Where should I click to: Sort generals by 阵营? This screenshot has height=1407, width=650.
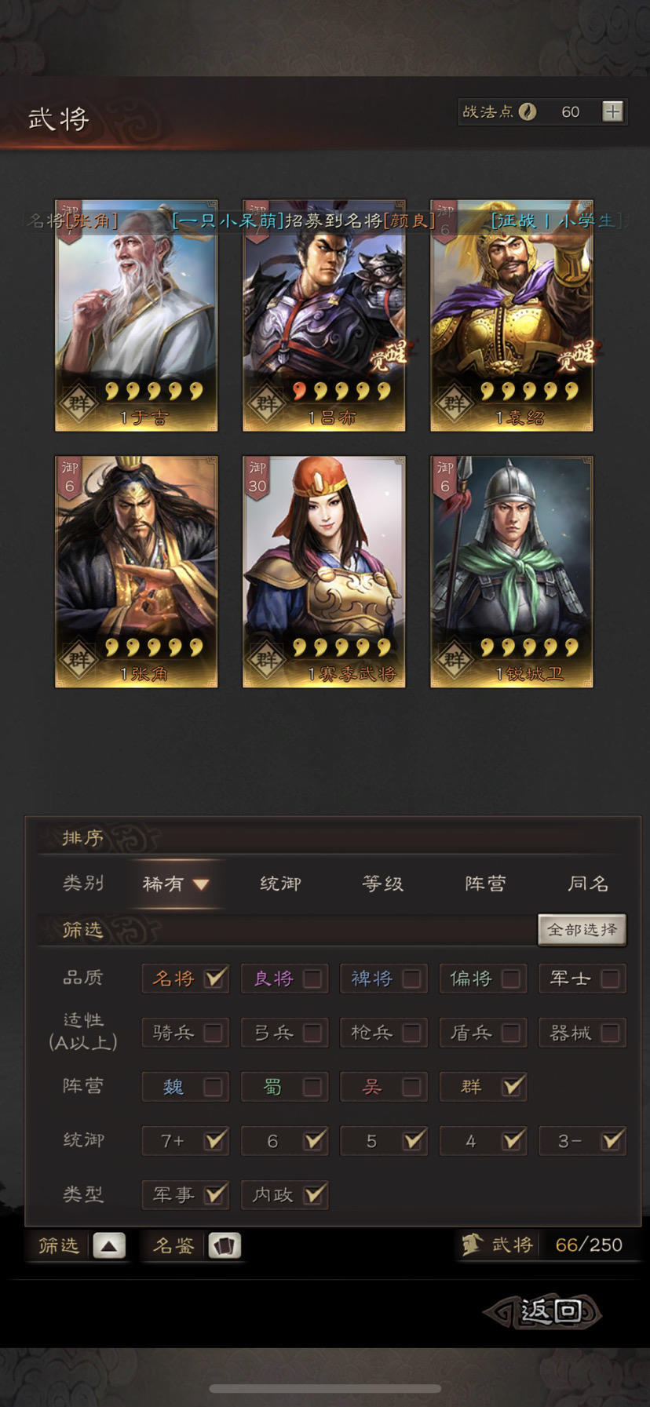coord(485,884)
